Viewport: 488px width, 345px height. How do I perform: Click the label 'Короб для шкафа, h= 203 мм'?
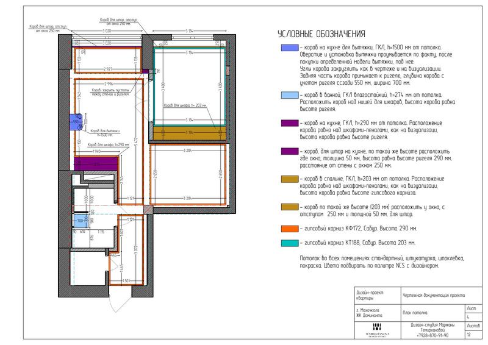pos(185,105)
